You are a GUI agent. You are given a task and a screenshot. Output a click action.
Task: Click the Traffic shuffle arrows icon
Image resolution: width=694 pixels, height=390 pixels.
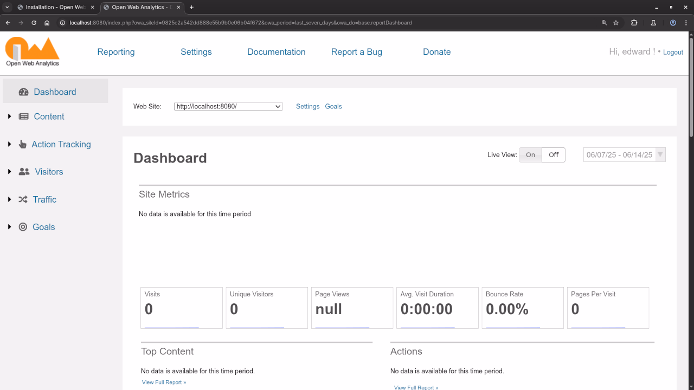[x=23, y=199]
